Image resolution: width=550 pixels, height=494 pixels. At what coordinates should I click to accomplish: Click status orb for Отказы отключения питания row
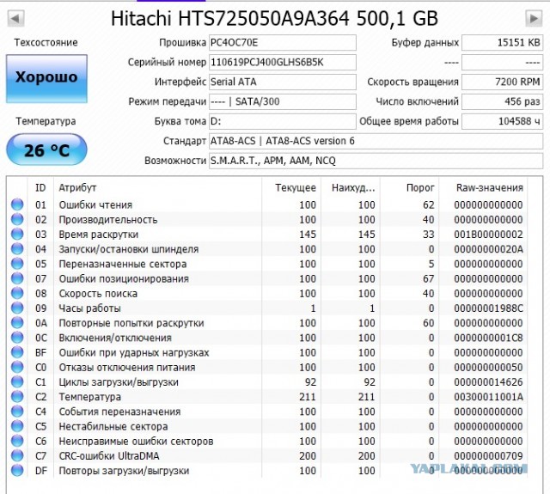pyautogui.click(x=17, y=367)
